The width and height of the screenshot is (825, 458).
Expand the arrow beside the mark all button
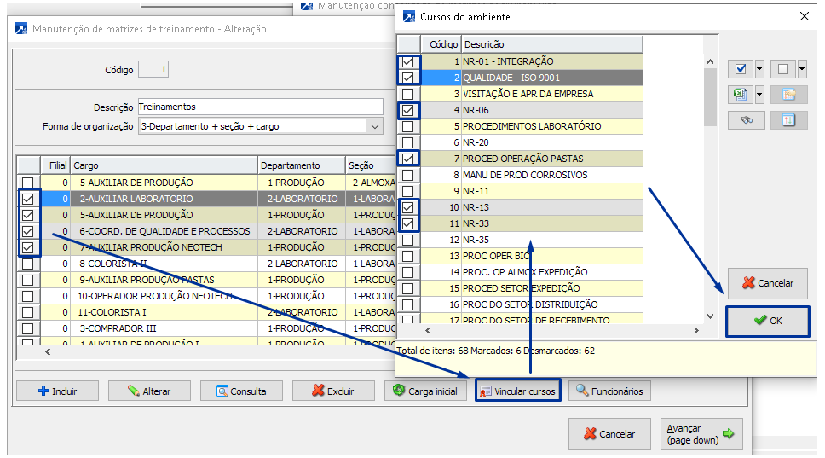point(759,69)
